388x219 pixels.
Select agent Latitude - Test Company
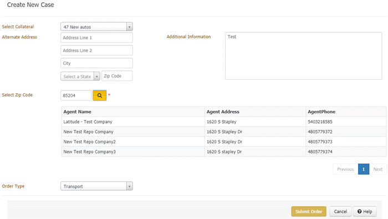coord(88,122)
